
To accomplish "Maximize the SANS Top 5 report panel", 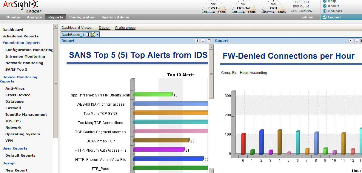I will click(x=209, y=41).
